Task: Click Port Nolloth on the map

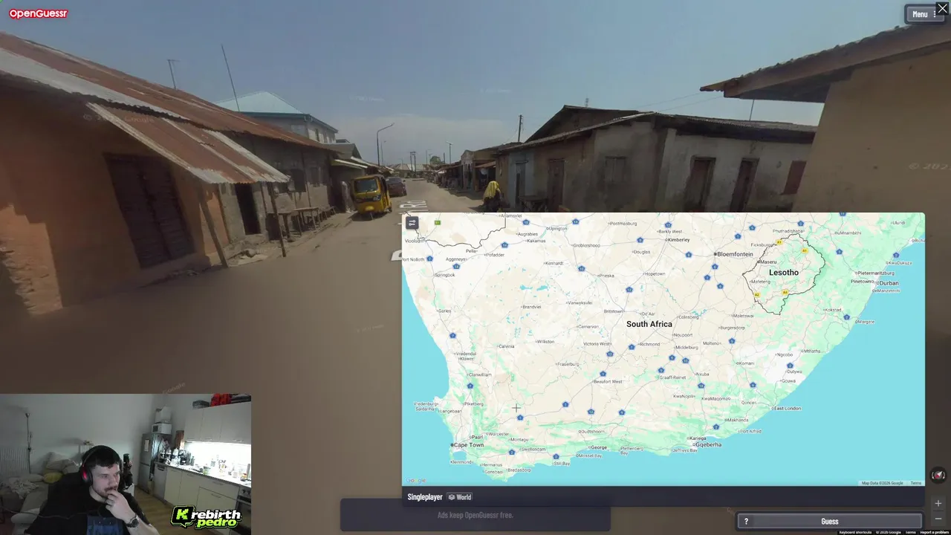Action: pos(415,259)
